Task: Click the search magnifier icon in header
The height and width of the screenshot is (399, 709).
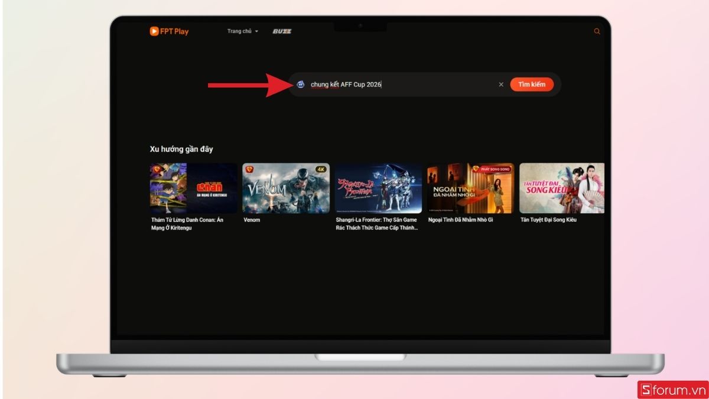Action: [x=597, y=31]
